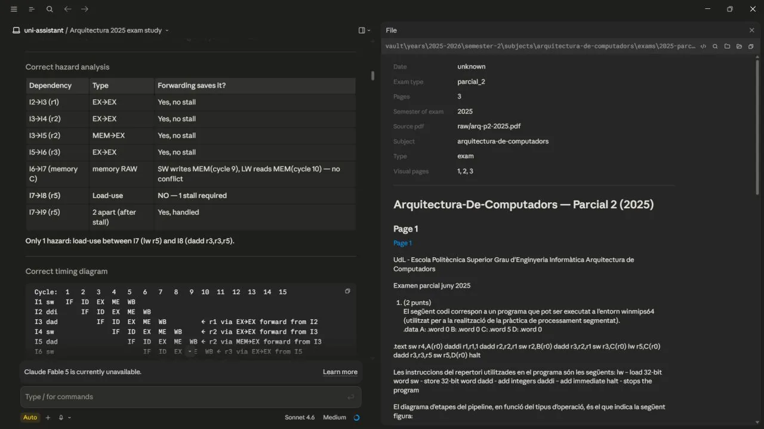Click 'arquitectura-de-computadors' subject value
The height and width of the screenshot is (429, 764).
pos(503,141)
